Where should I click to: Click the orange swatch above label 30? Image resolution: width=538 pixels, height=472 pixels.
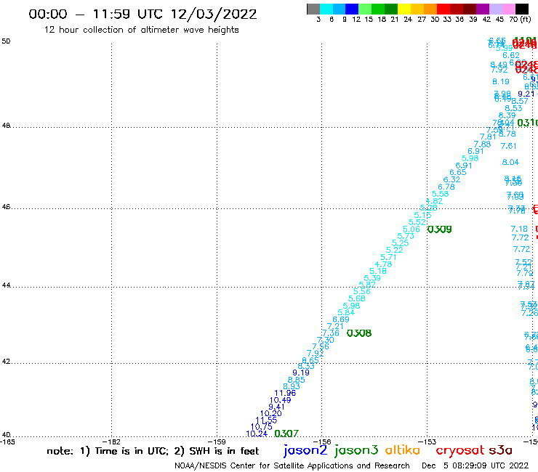pos(430,9)
